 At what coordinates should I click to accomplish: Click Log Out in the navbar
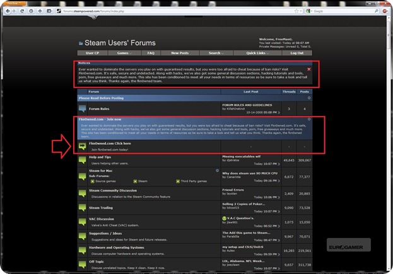[x=297, y=53]
